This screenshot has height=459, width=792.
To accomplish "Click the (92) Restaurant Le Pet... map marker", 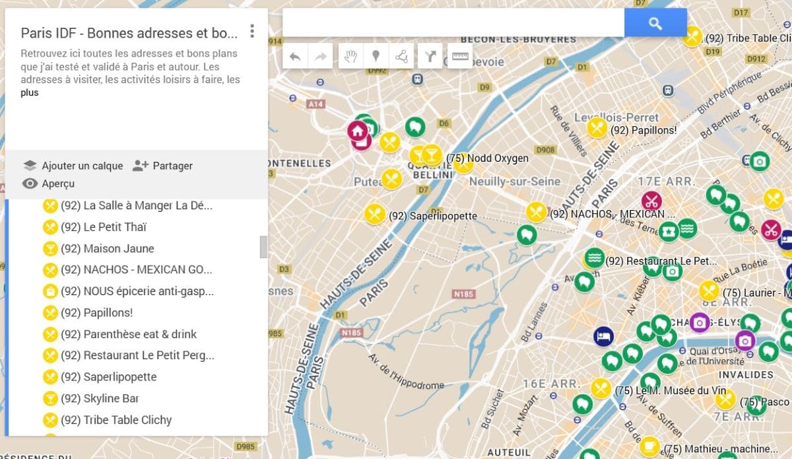I will pos(595,258).
